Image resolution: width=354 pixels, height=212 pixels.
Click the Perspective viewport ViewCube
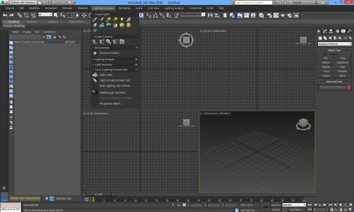coord(303,124)
